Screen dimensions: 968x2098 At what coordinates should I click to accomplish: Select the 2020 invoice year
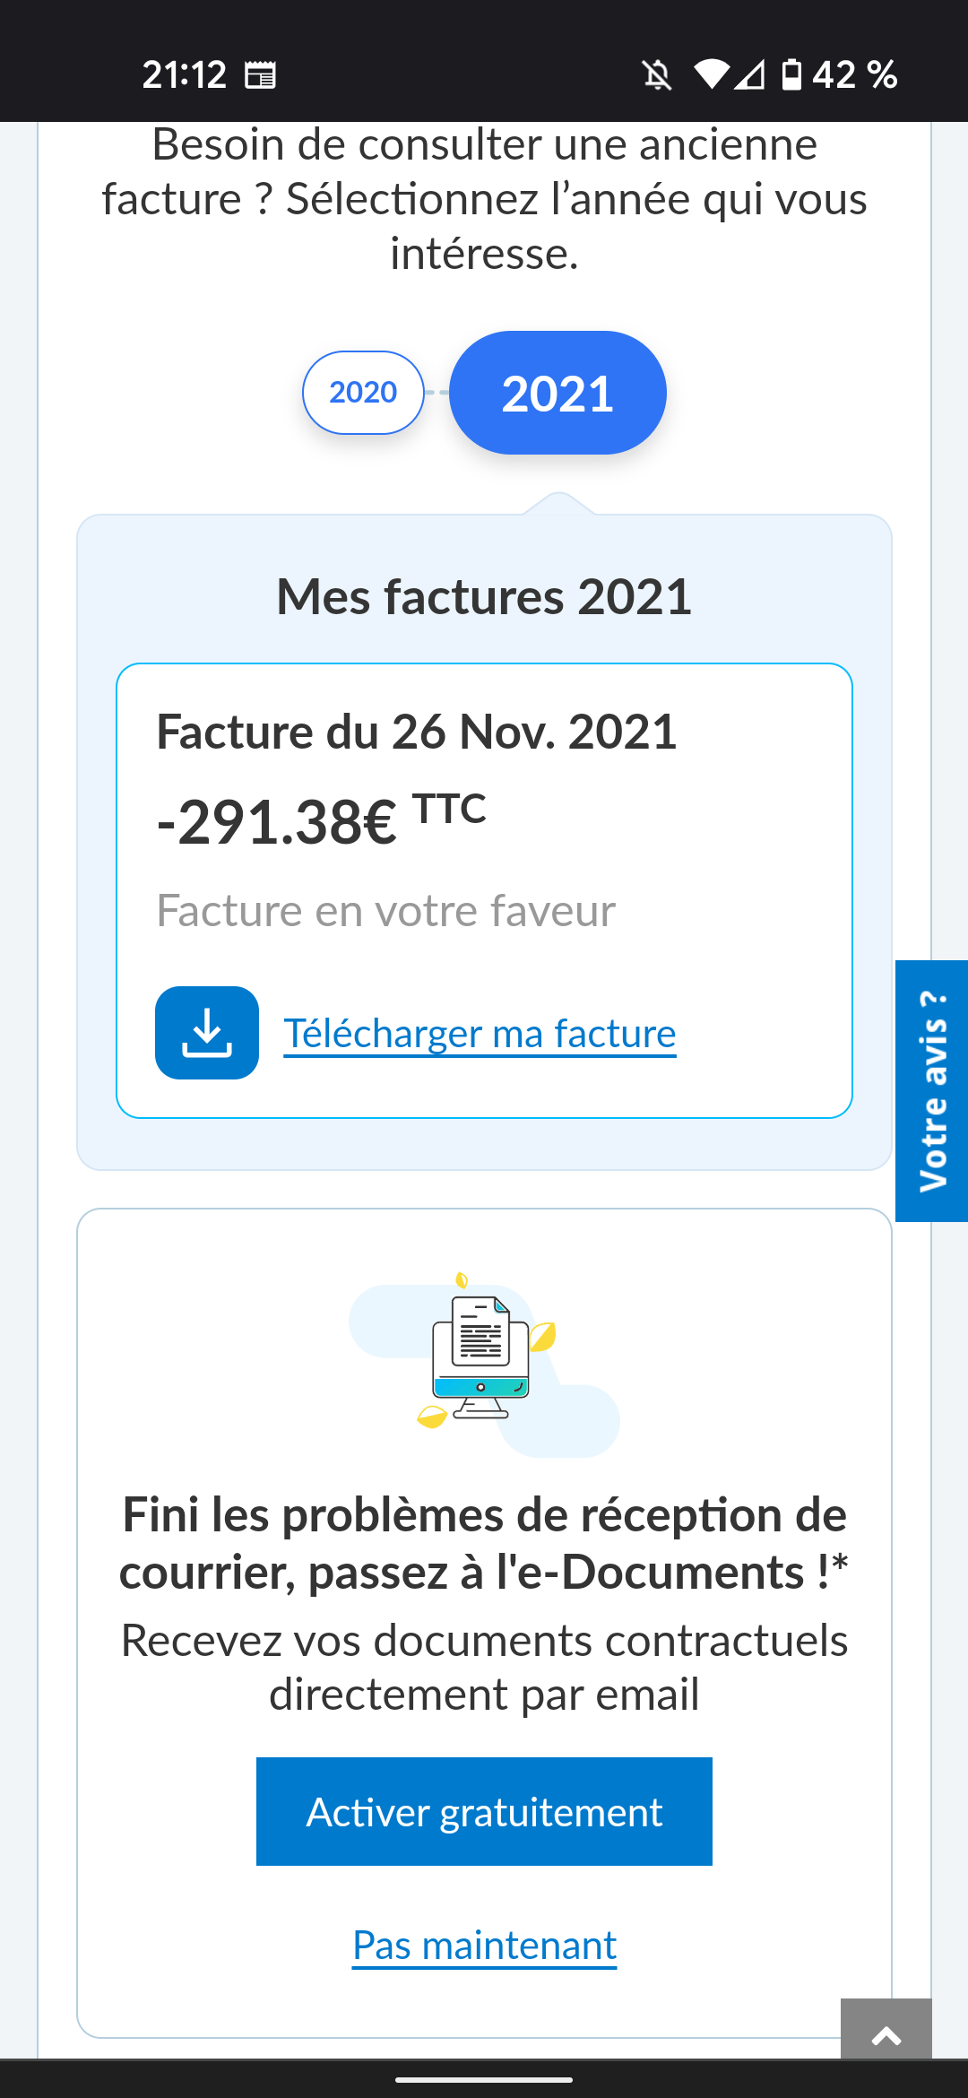coord(363,393)
